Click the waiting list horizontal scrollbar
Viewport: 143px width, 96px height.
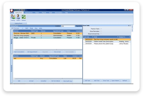pyautogui.click(x=48, y=50)
